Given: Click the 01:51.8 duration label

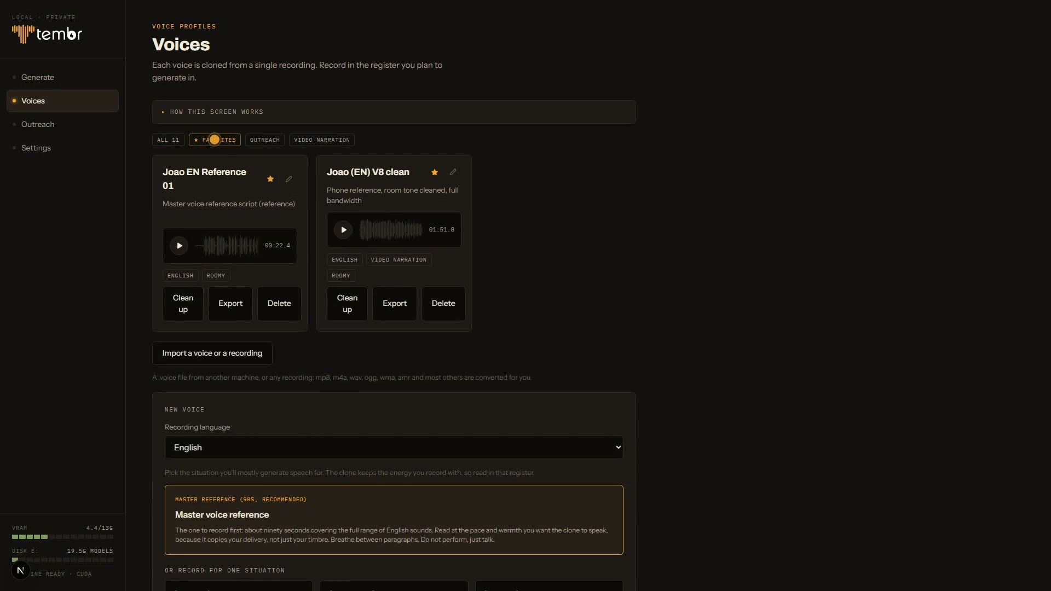Looking at the screenshot, I should coord(442,230).
